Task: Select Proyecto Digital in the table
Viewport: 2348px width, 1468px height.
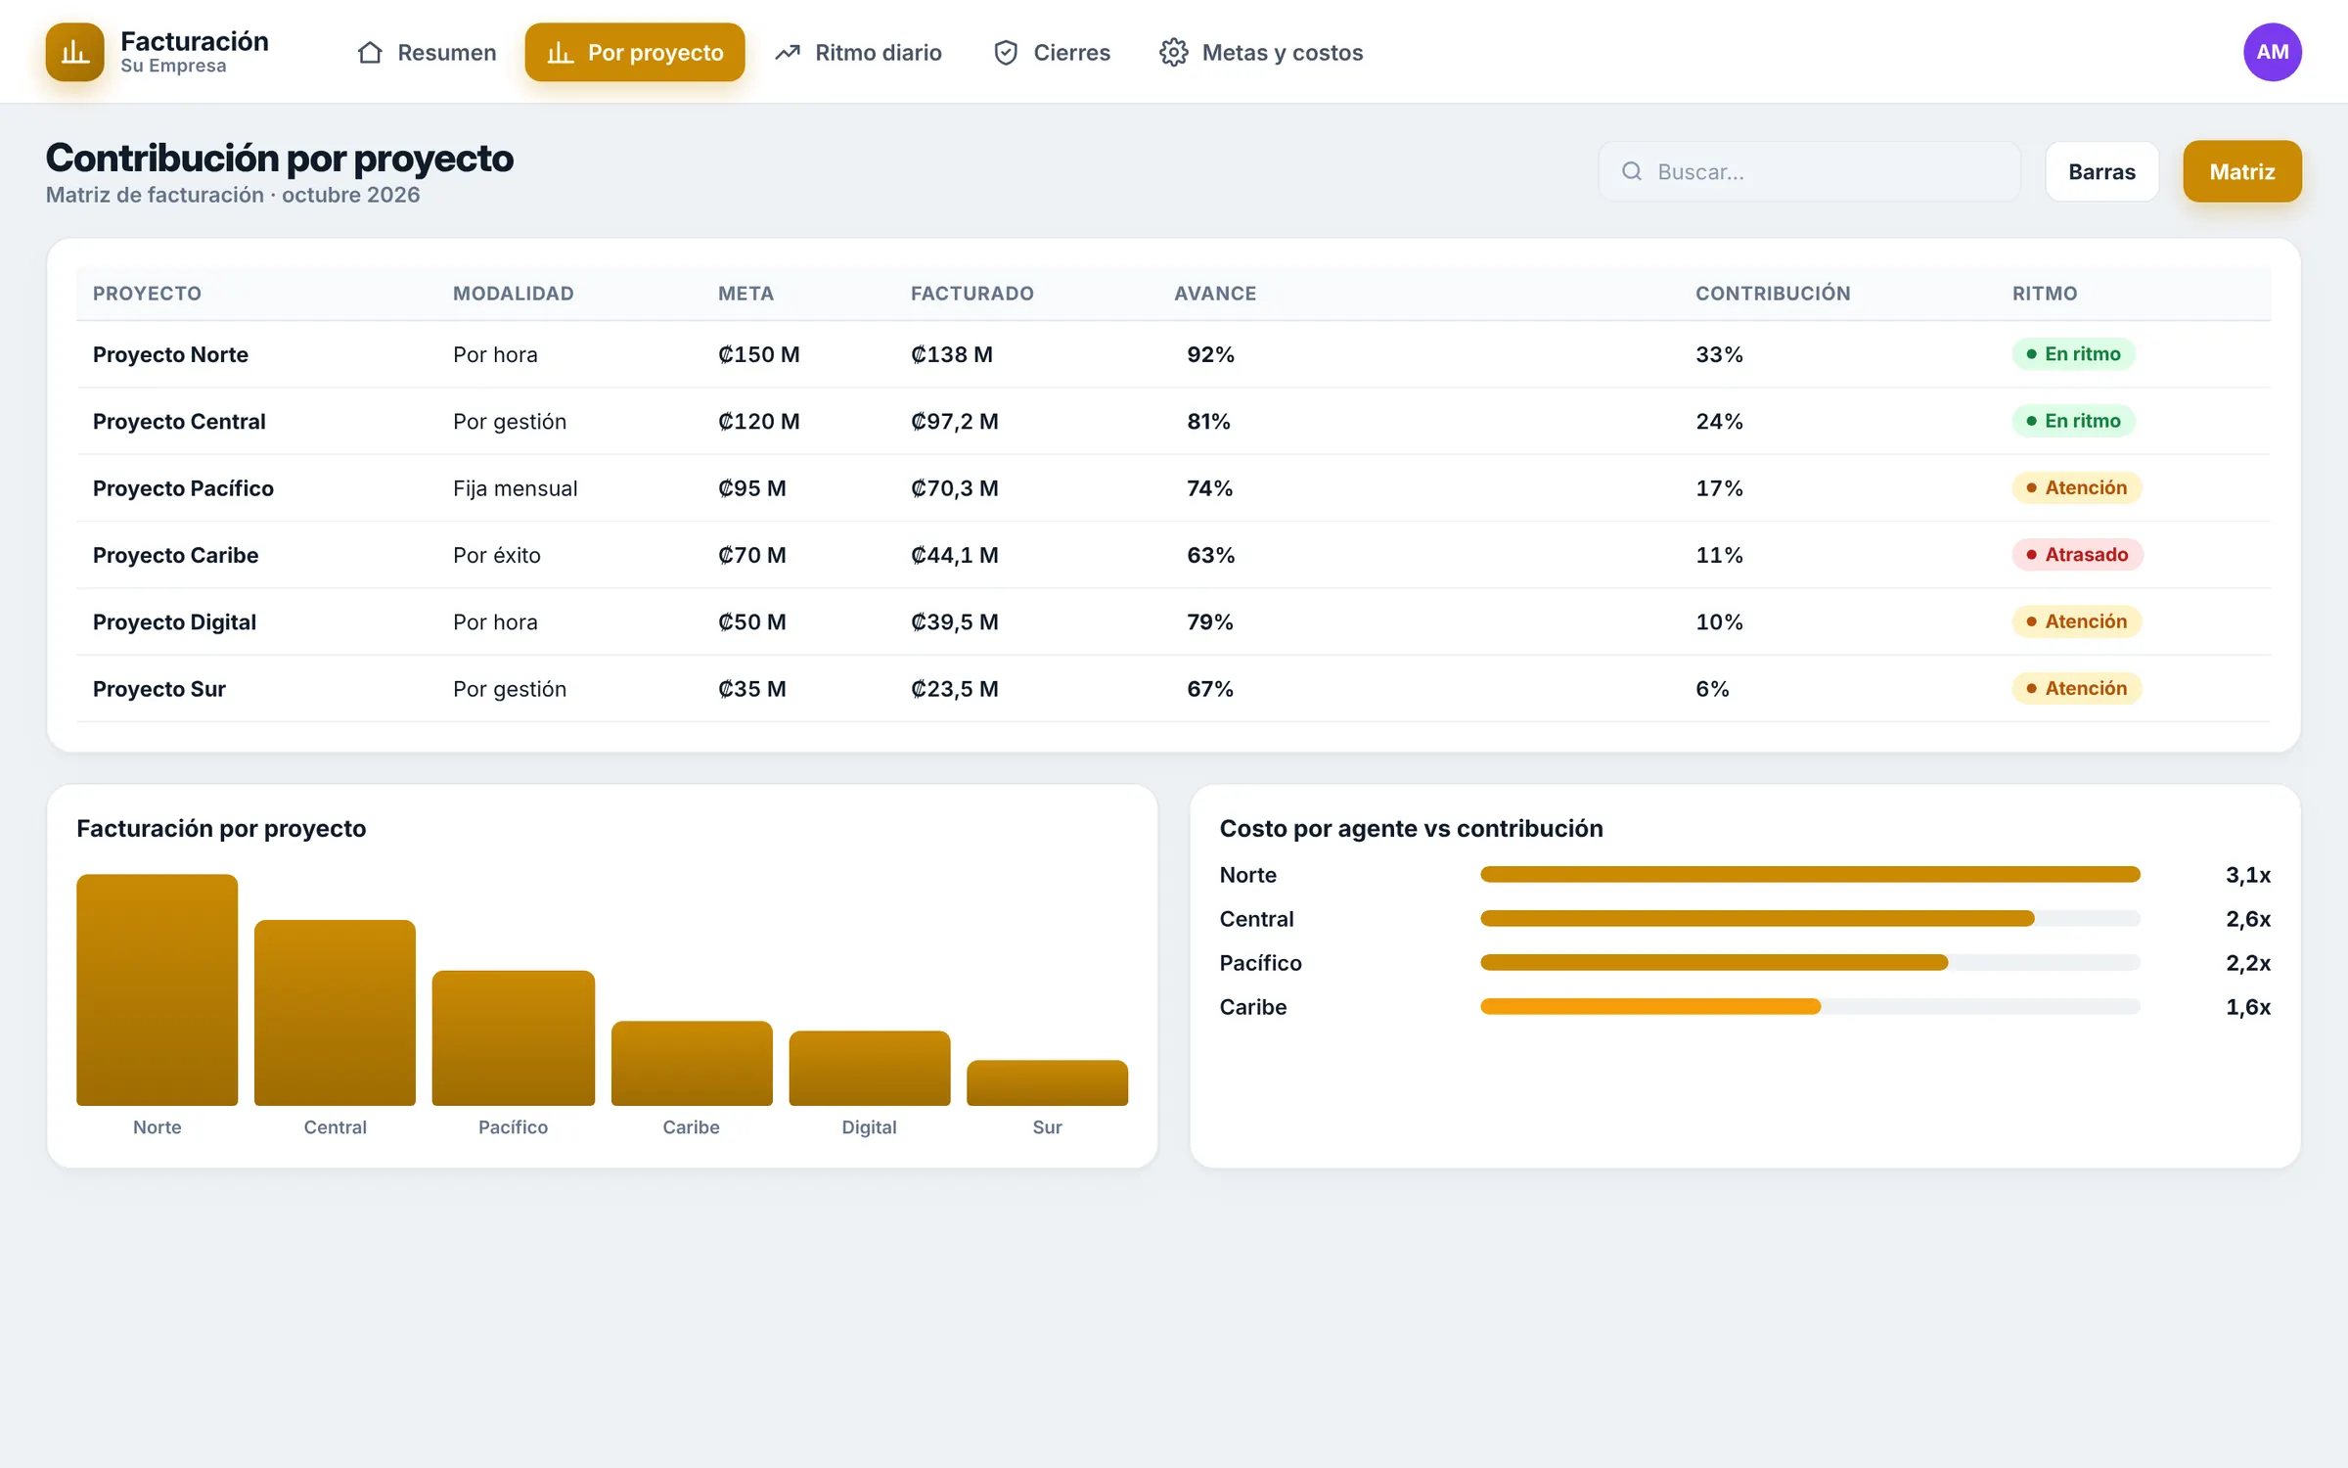Action: [174, 621]
